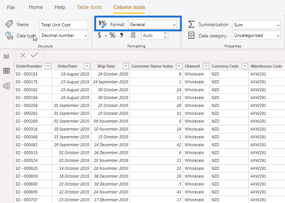Open the currency format dropdown arrow
The height and width of the screenshot is (203, 285).
click(x=106, y=36)
